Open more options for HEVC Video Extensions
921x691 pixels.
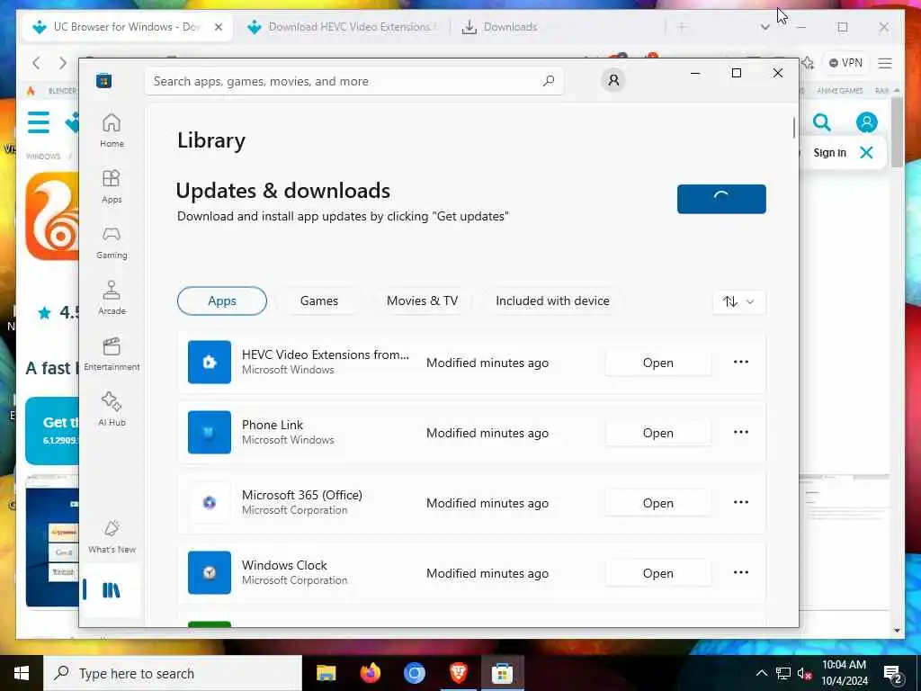click(x=741, y=362)
